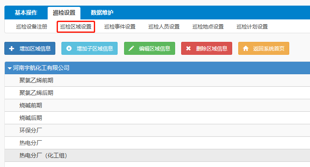Click the 删除区域信息 button label
Image resolution: width=310 pixels, height=167 pixels.
[212, 49]
